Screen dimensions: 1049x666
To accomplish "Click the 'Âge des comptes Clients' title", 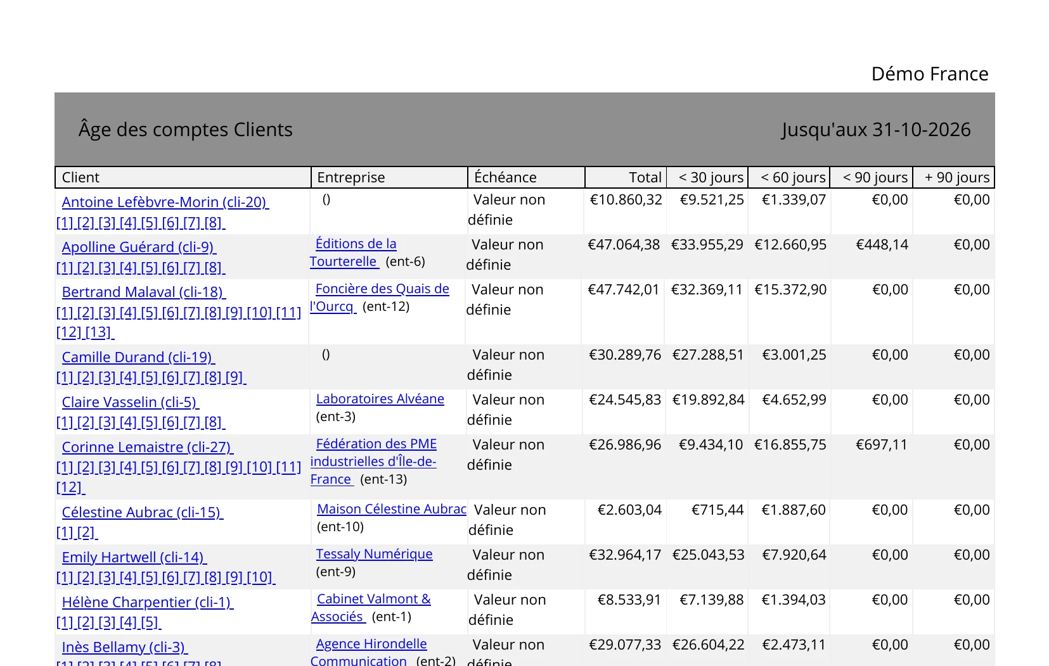I will click(x=186, y=129).
